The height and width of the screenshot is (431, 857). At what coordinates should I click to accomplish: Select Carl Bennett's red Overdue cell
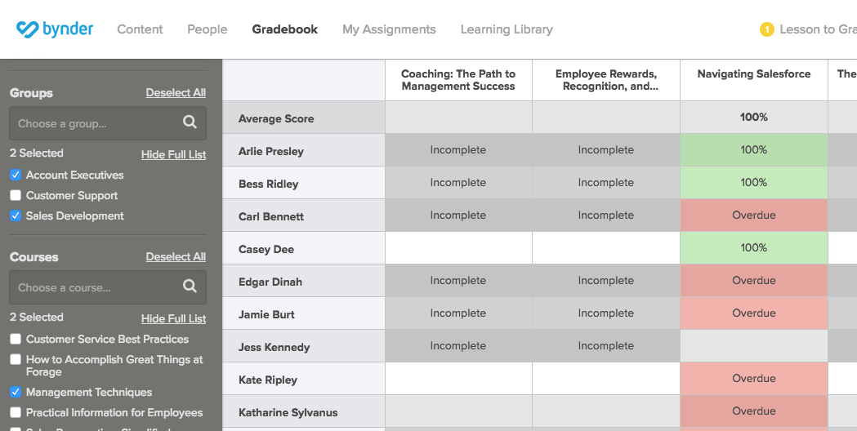click(x=754, y=215)
